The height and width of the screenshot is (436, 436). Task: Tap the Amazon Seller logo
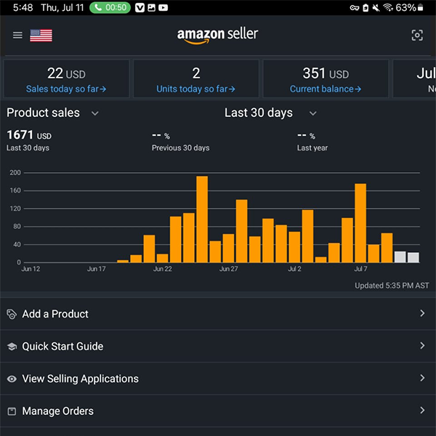pyautogui.click(x=217, y=35)
